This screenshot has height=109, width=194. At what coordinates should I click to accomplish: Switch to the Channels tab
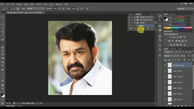coord(173,49)
